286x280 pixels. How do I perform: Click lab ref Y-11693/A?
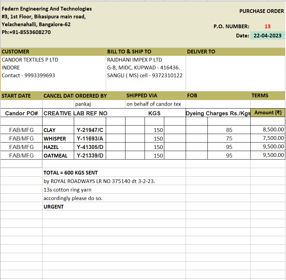(x=90, y=138)
